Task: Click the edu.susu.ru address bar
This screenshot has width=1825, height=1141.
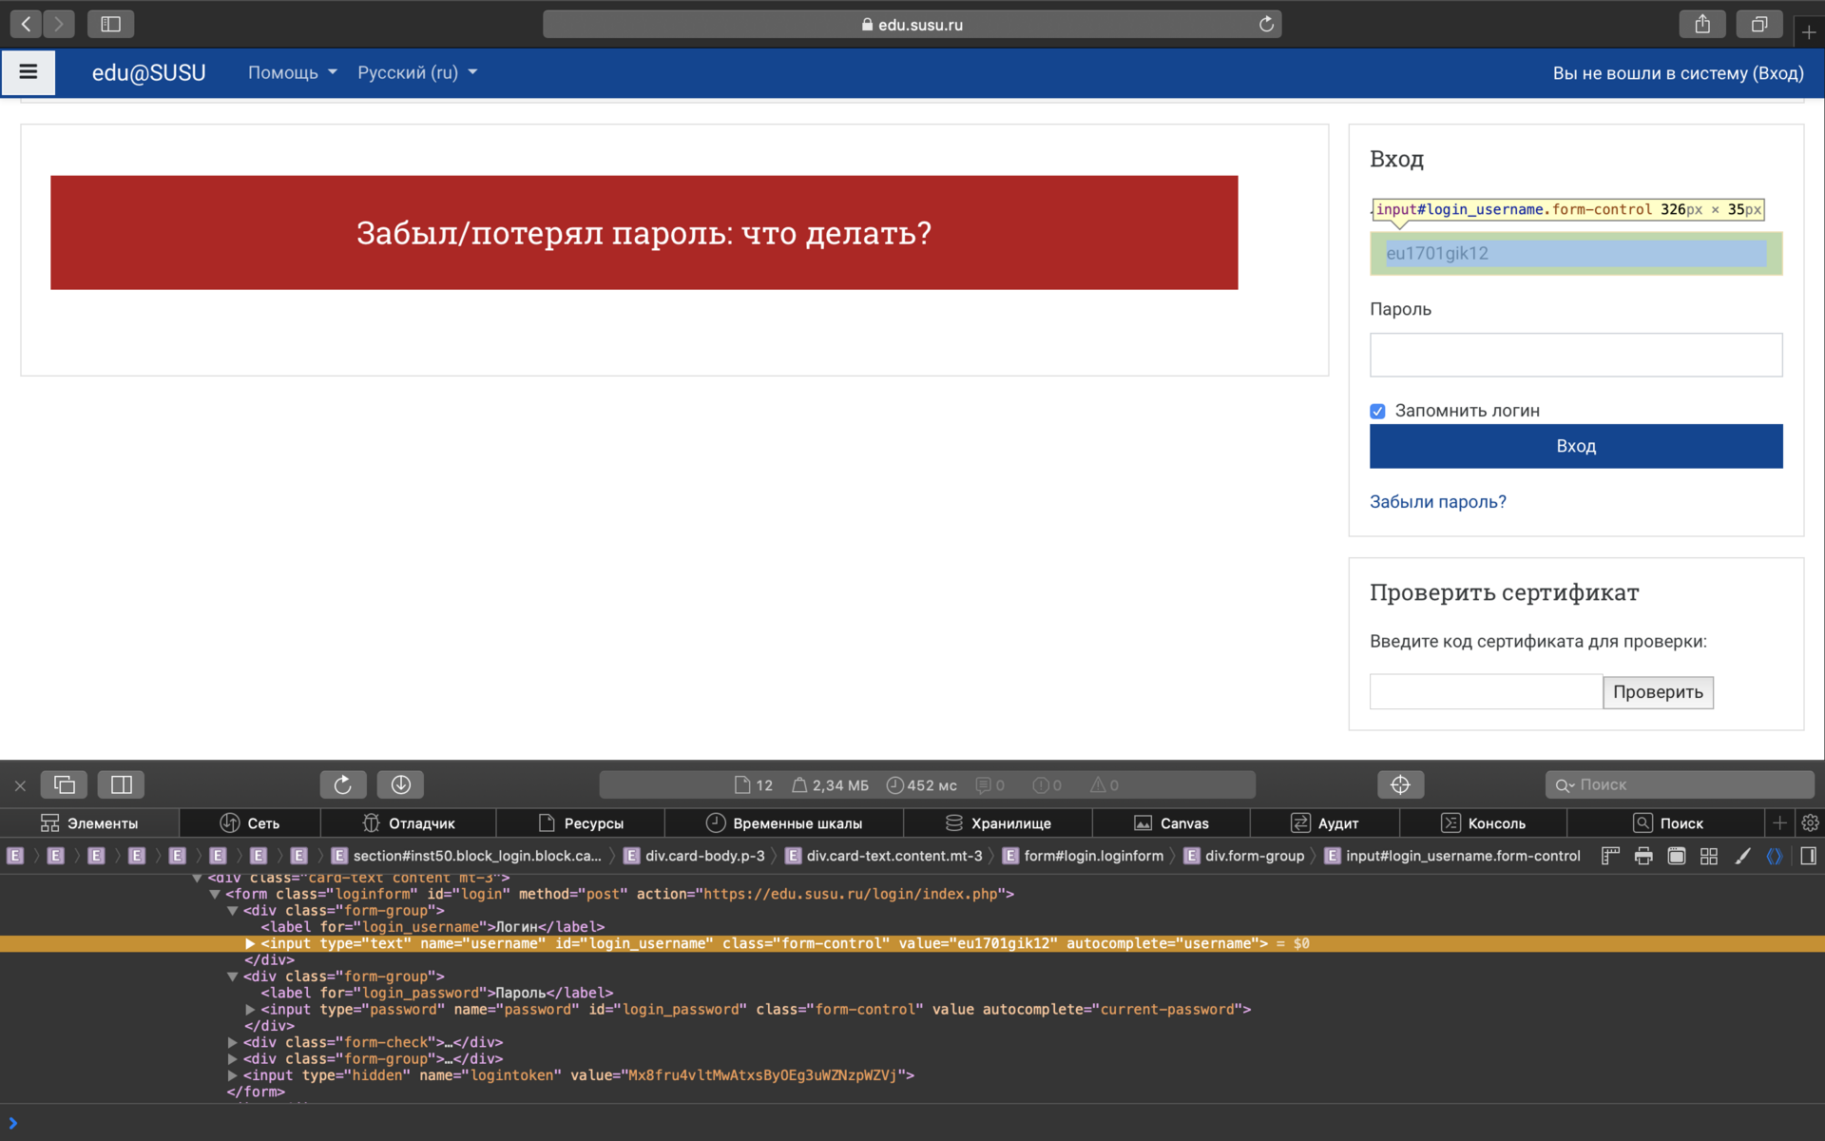Action: 912,24
